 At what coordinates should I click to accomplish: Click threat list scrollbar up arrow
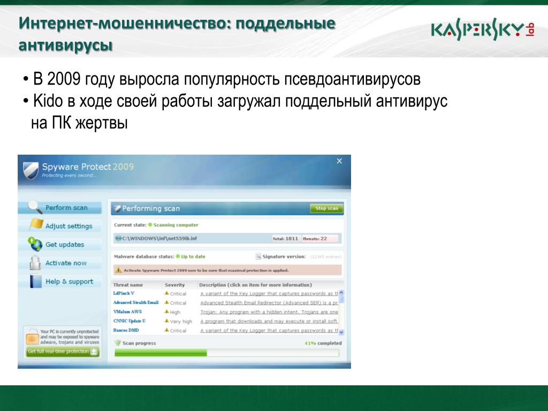[x=341, y=293]
